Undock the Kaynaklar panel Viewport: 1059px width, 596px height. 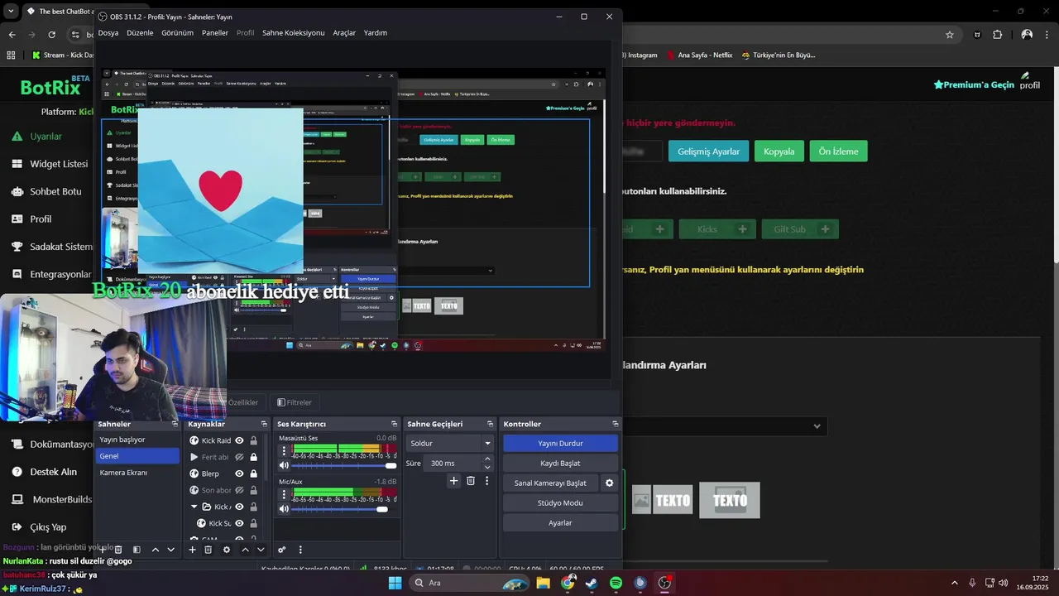point(264,424)
